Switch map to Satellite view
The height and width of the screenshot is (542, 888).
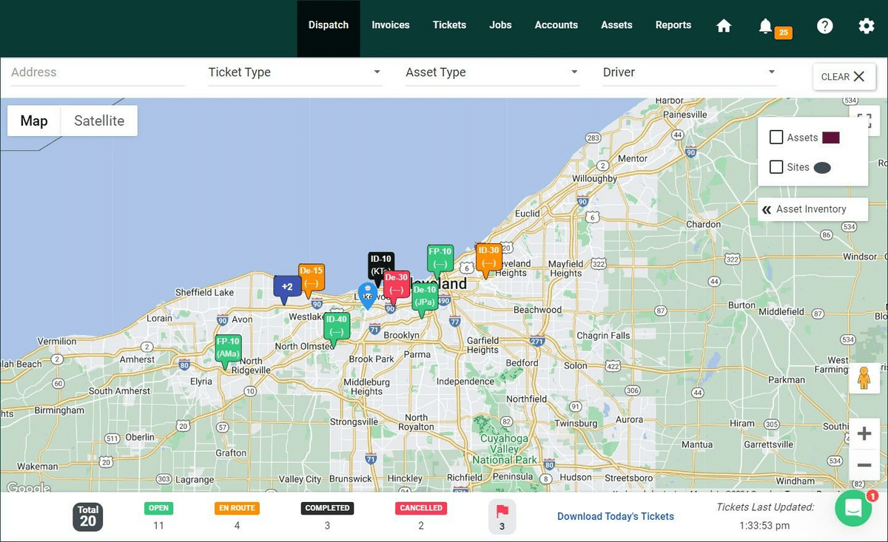[x=99, y=121]
